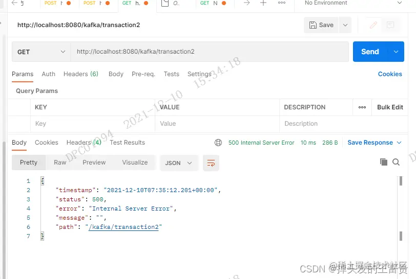Image resolution: width=416 pixels, height=279 pixels.
Task: Switch to the first POST request tab
Action: (57, 3)
